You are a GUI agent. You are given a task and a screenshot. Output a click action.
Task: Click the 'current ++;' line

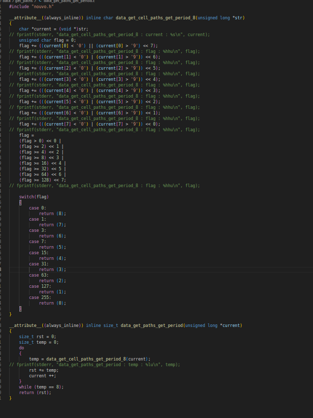click(x=43, y=376)
